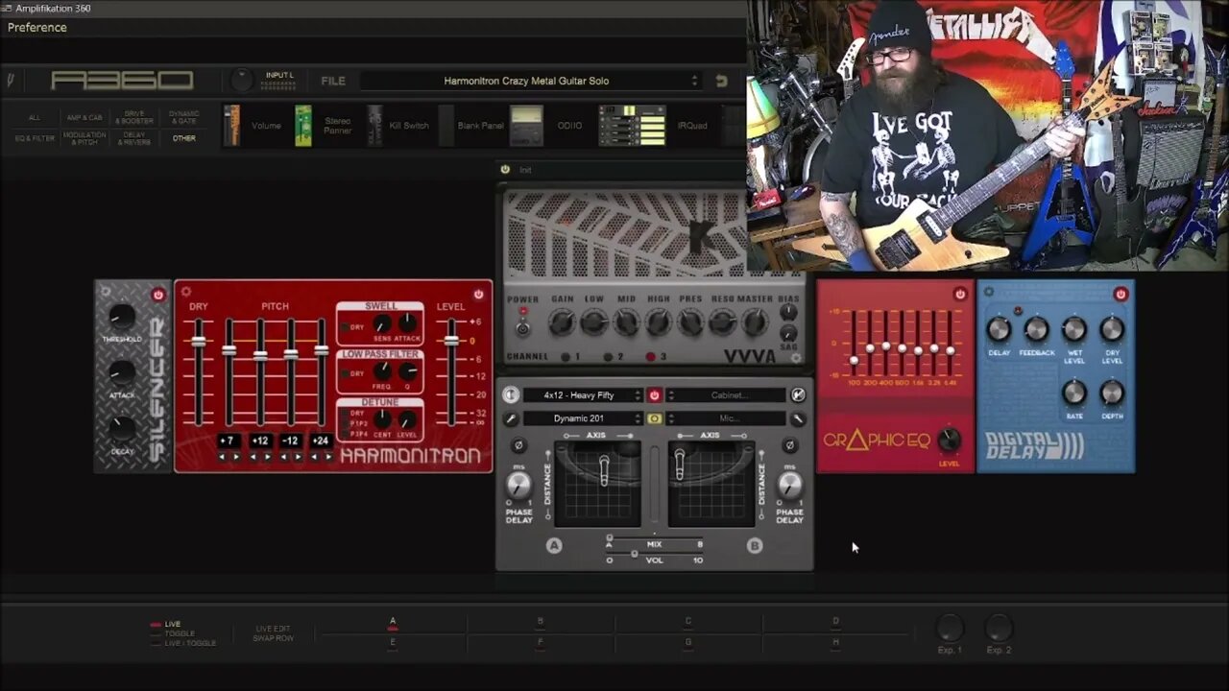Invert phase on cabinet B side

pyautogui.click(x=789, y=445)
